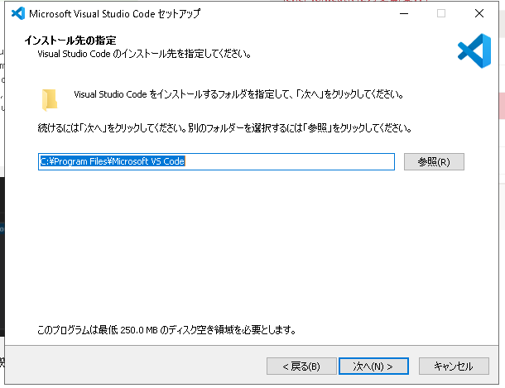Click the インストール先の指定 heading

coord(70,41)
